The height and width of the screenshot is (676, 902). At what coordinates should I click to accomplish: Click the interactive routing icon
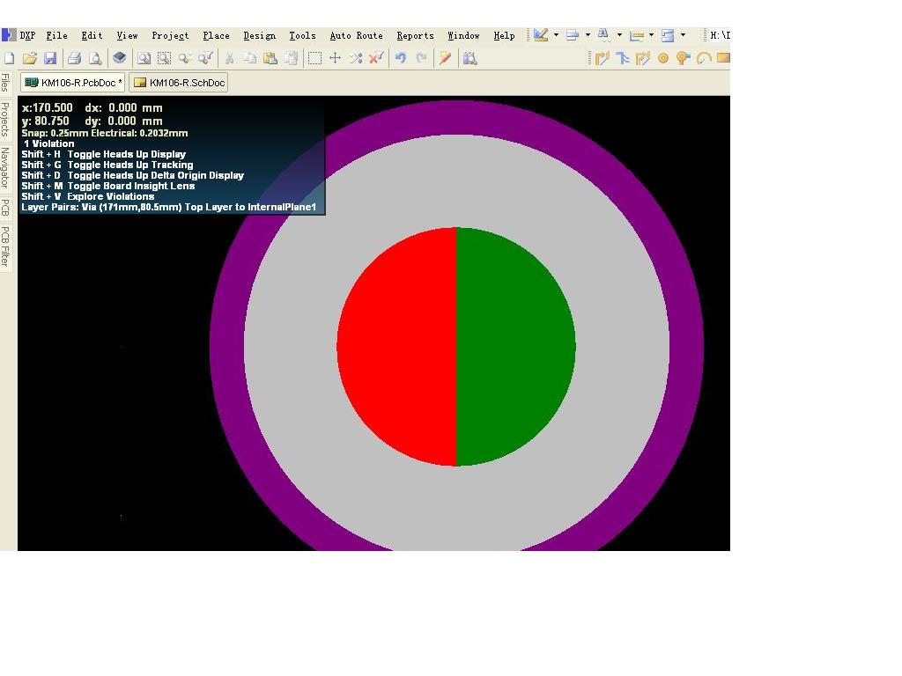(603, 58)
